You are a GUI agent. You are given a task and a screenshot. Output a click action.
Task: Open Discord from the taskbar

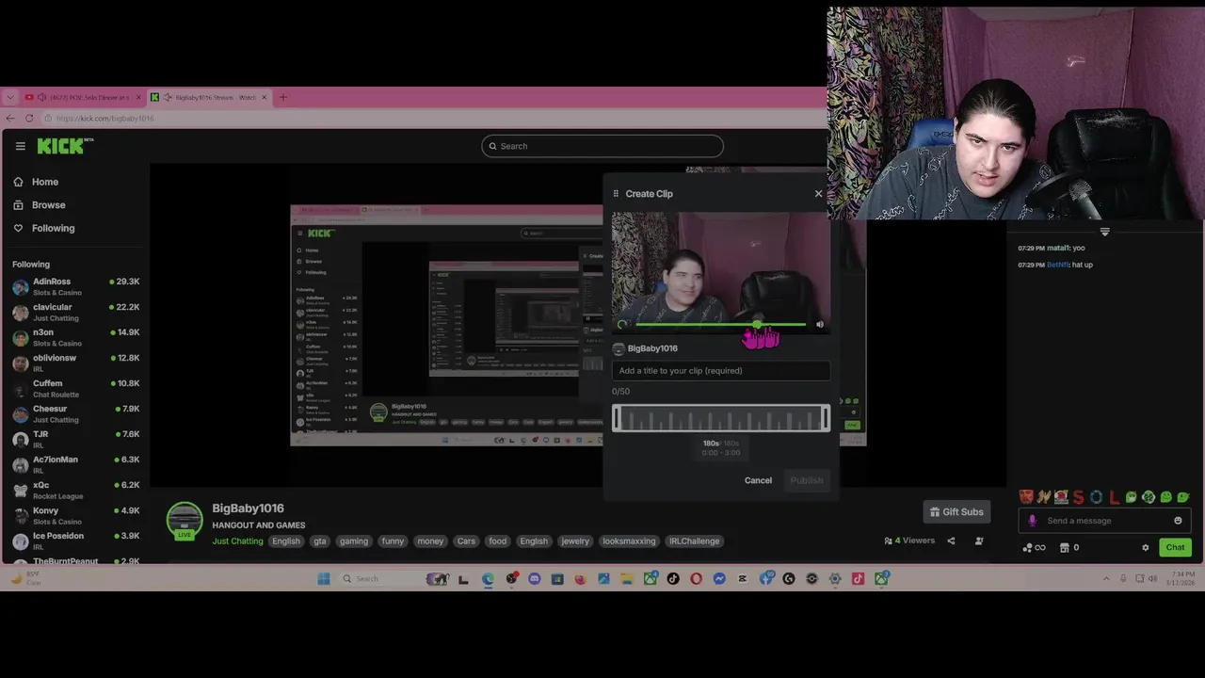pos(535,578)
